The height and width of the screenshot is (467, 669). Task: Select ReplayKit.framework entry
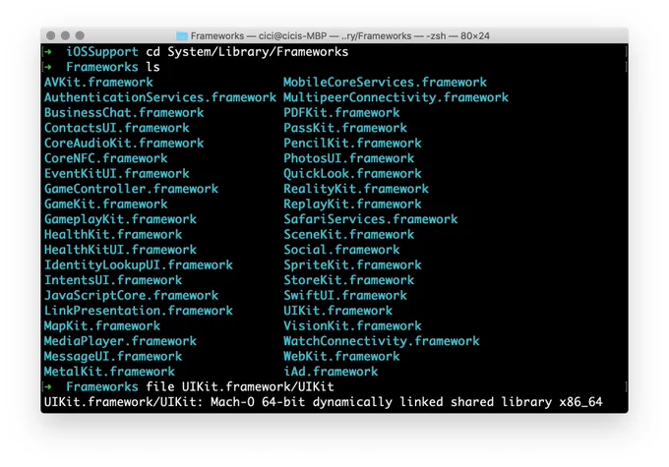[x=352, y=204]
